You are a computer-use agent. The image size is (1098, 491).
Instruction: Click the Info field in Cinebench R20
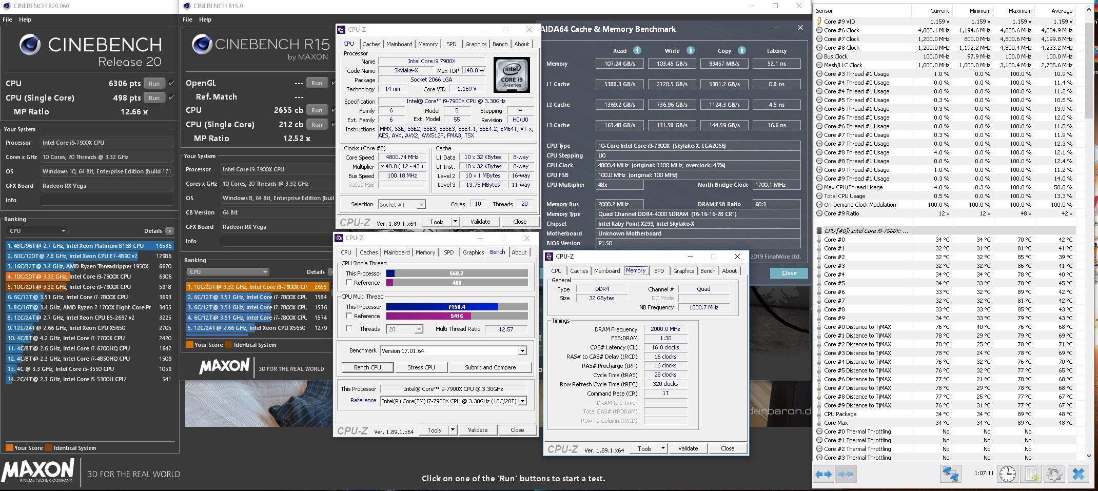tap(107, 200)
